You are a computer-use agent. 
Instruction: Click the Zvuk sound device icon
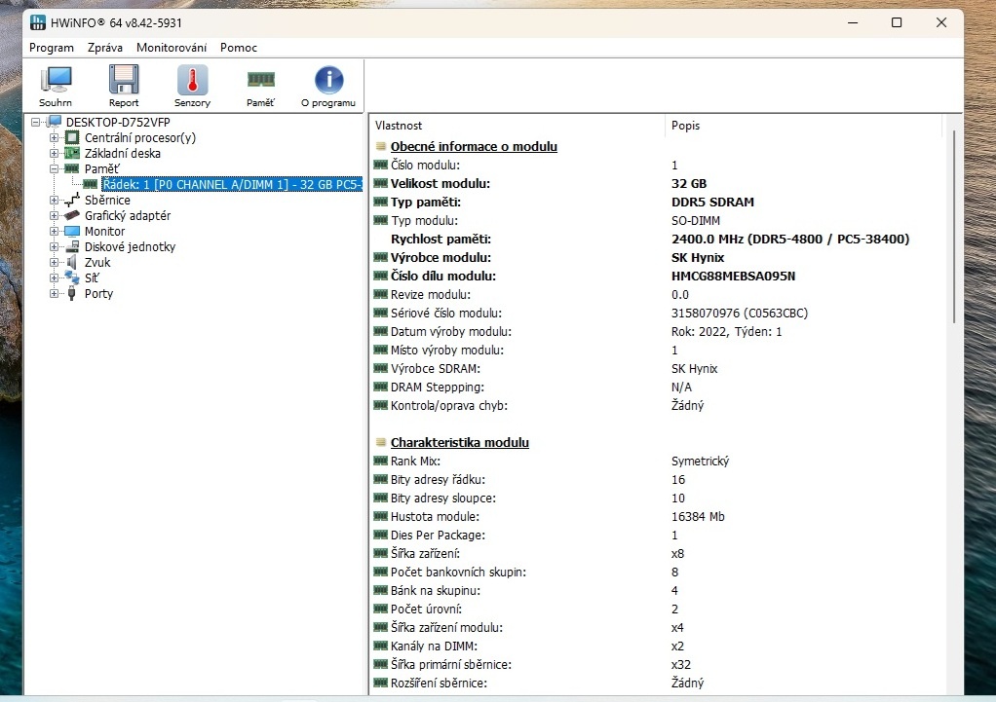click(71, 262)
